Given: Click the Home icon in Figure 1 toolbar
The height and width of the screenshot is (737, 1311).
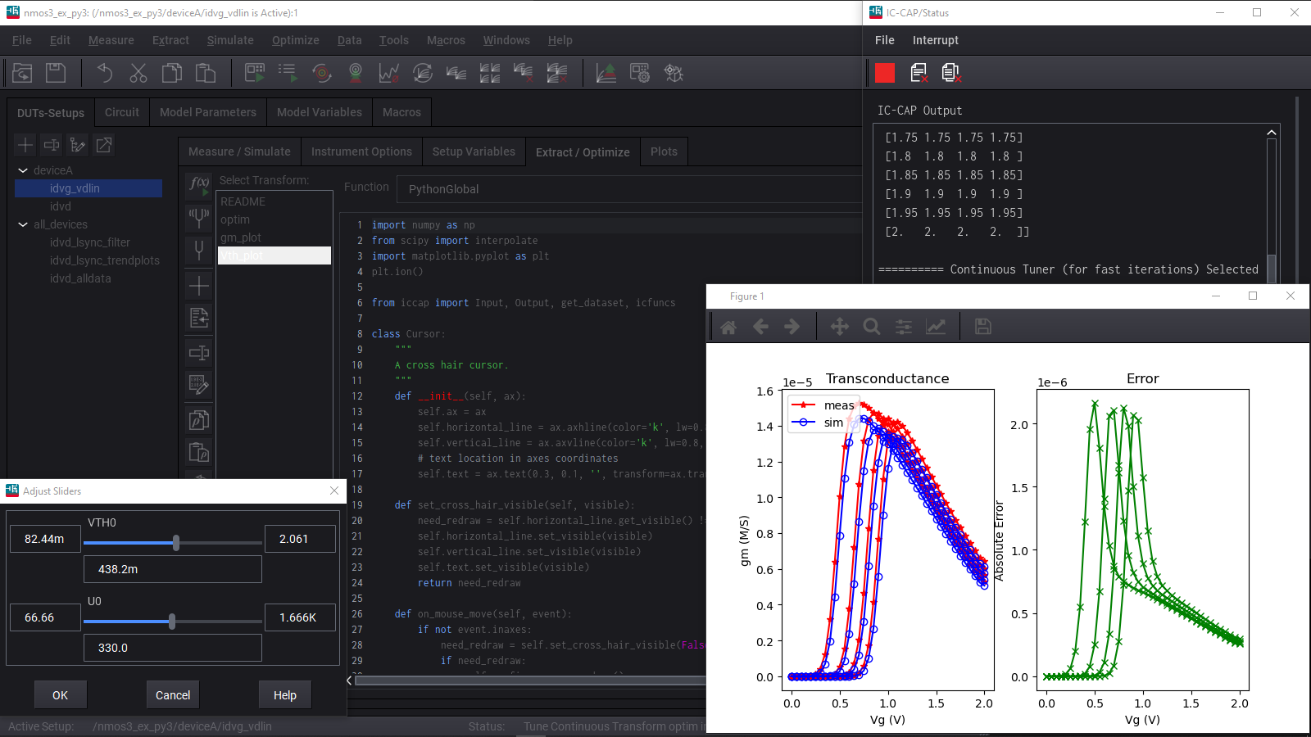Looking at the screenshot, I should pos(728,327).
